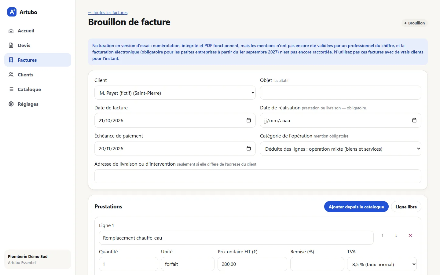Move Ligne 1 up with arrow
Image resolution: width=440 pixels, height=275 pixels.
tap(382, 235)
